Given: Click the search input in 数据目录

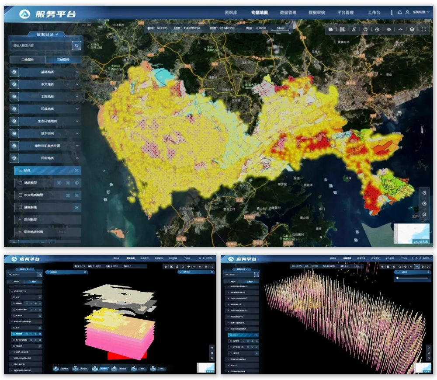Looking at the screenshot, I should click(x=40, y=45).
